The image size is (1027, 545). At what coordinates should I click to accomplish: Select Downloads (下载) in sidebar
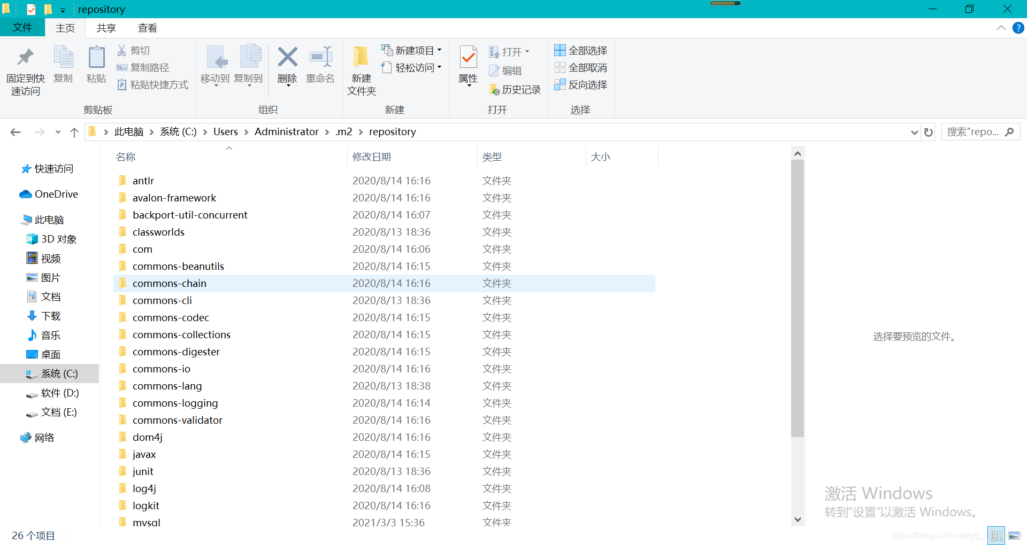[x=44, y=316]
